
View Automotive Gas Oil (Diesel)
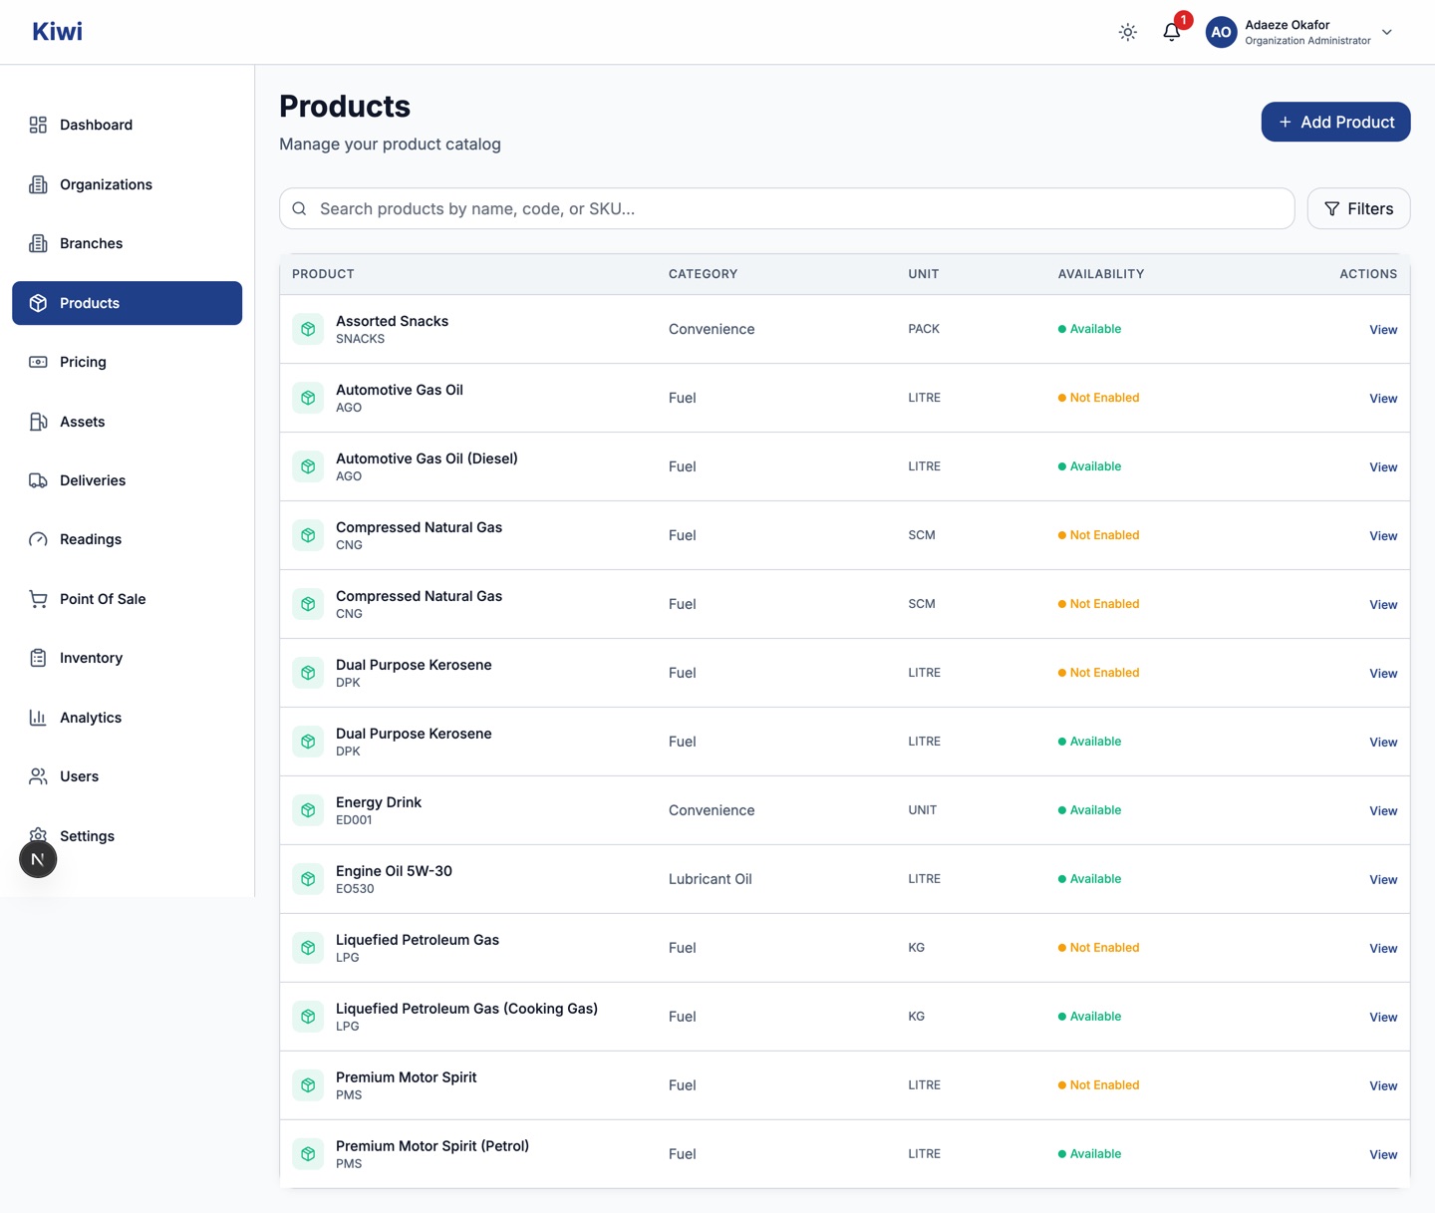point(1383,466)
